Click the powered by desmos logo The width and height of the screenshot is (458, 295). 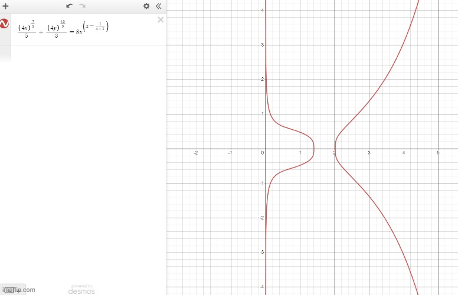[81, 289]
